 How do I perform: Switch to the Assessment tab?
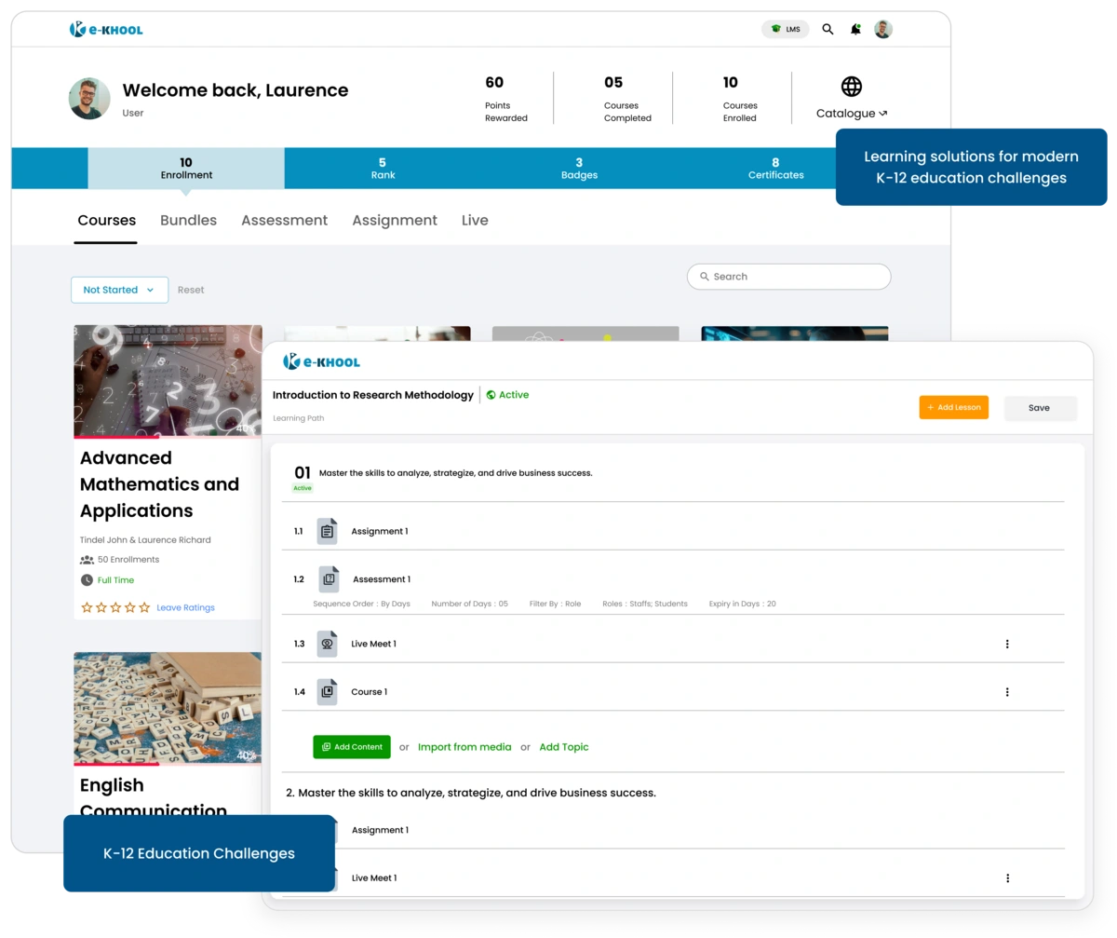point(284,221)
